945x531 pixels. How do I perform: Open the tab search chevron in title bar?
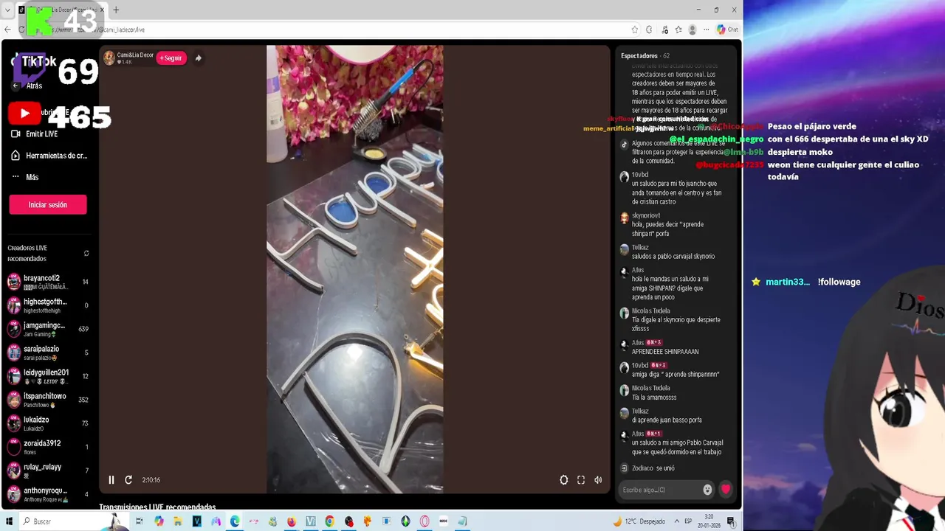tap(7, 10)
